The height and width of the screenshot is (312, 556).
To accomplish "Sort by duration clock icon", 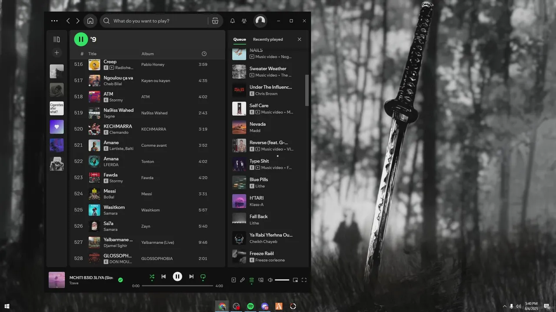I will pos(204,54).
